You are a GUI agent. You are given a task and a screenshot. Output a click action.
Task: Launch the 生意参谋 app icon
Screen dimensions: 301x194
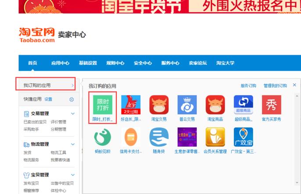click(x=187, y=137)
